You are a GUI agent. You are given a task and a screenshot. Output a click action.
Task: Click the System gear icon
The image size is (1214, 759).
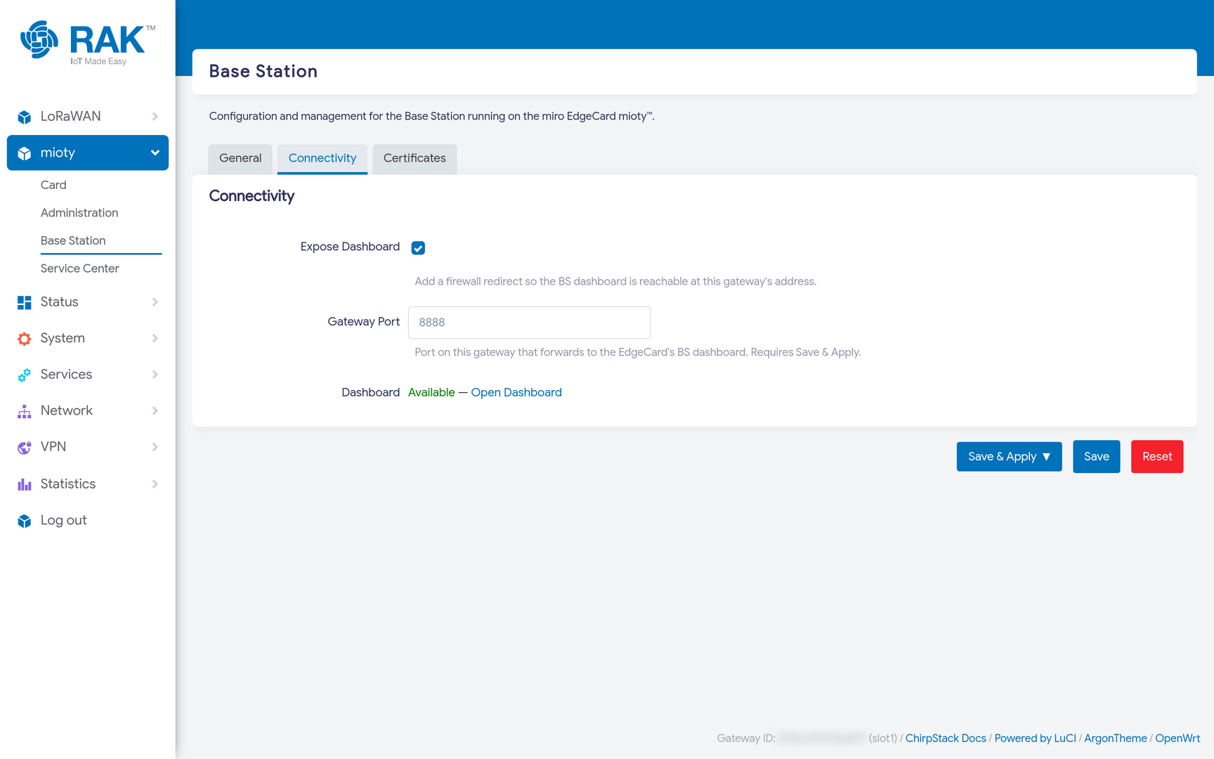coord(25,339)
